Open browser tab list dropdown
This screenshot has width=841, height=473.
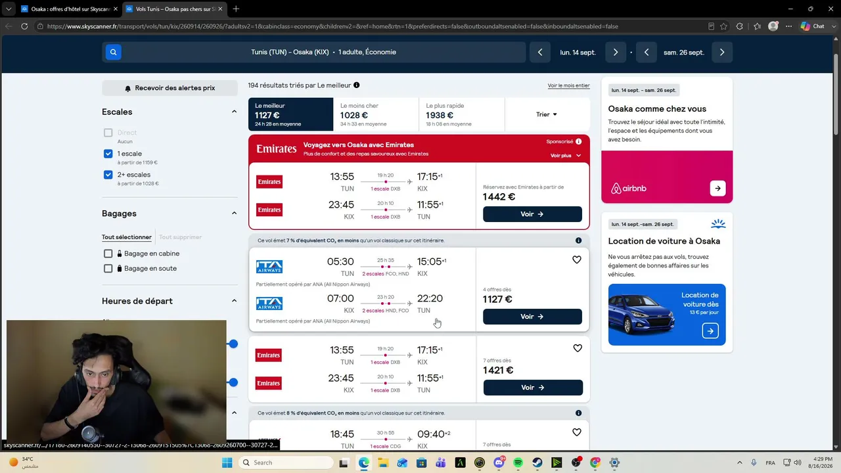pos(8,9)
